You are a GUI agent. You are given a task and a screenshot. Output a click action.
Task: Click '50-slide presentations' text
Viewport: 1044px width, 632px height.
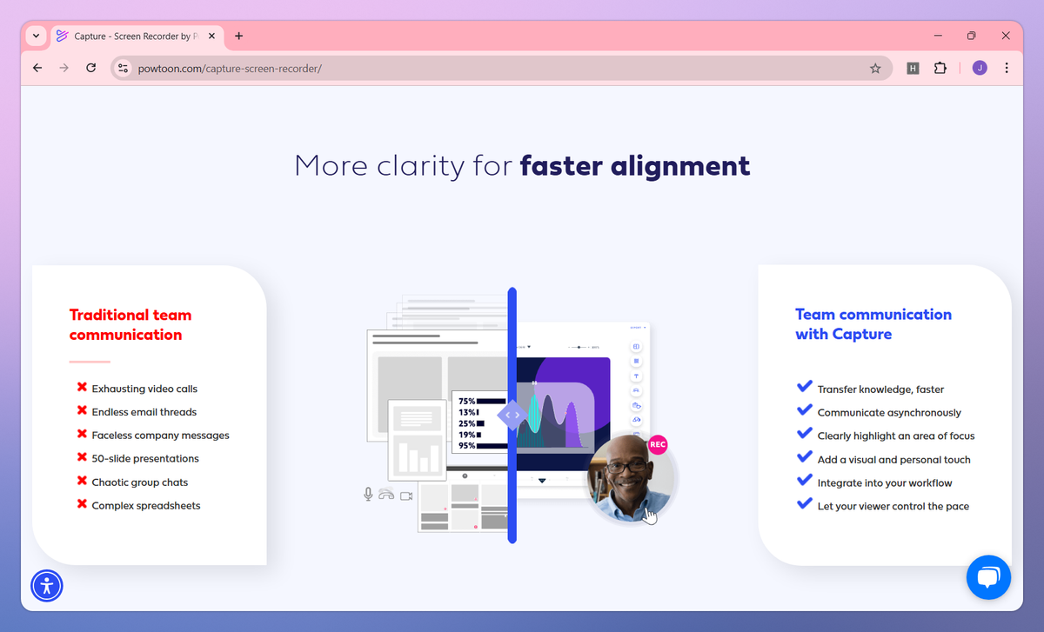145,458
